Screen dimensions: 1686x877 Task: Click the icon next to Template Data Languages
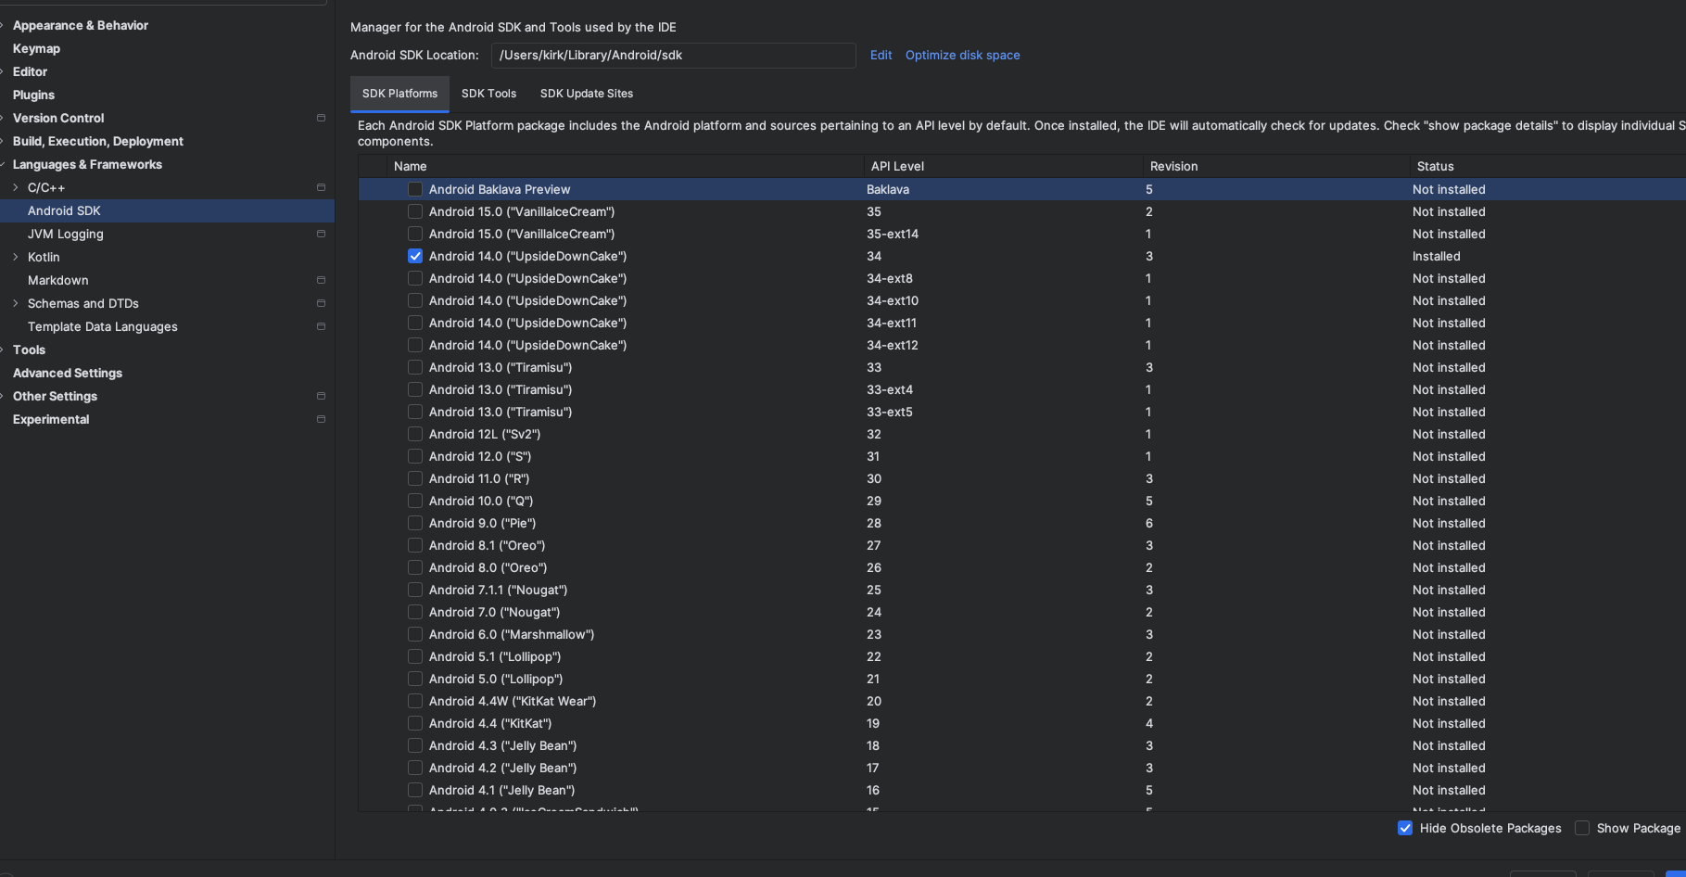[321, 326]
